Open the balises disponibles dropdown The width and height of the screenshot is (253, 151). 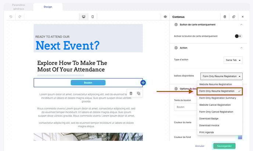(x=221, y=76)
